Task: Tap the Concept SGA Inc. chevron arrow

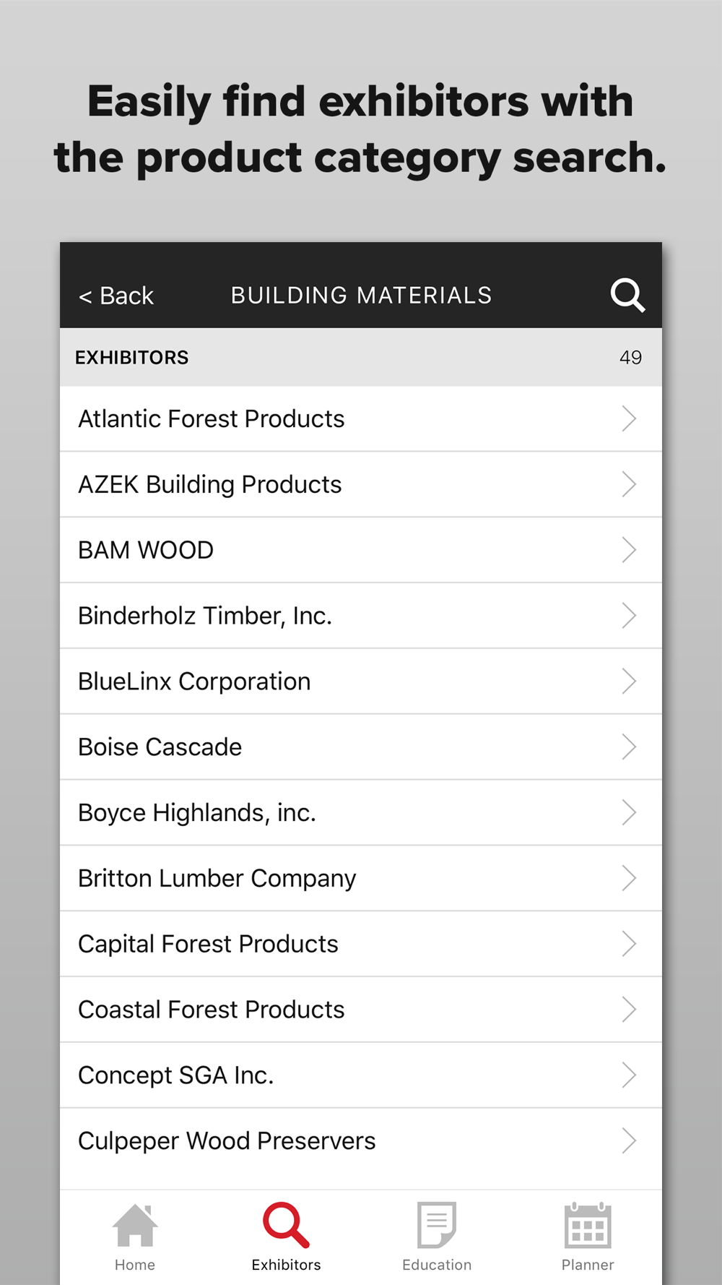Action: click(x=629, y=1075)
